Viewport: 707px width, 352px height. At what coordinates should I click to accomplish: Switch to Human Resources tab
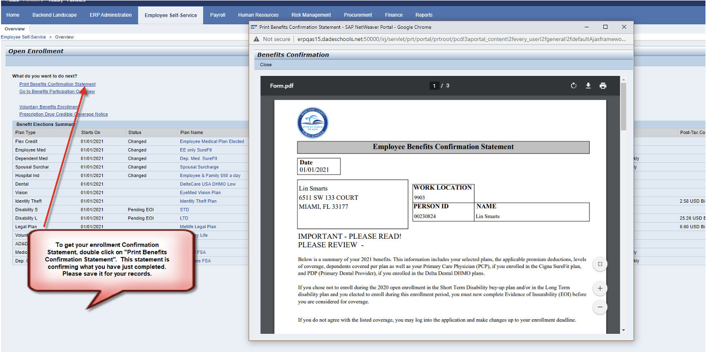click(x=258, y=15)
